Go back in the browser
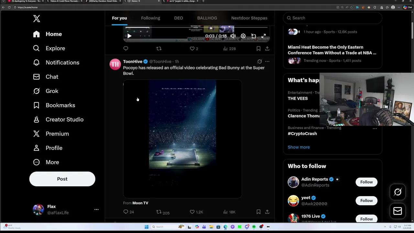Screen dimensions: 414x233 coord(4,7)
